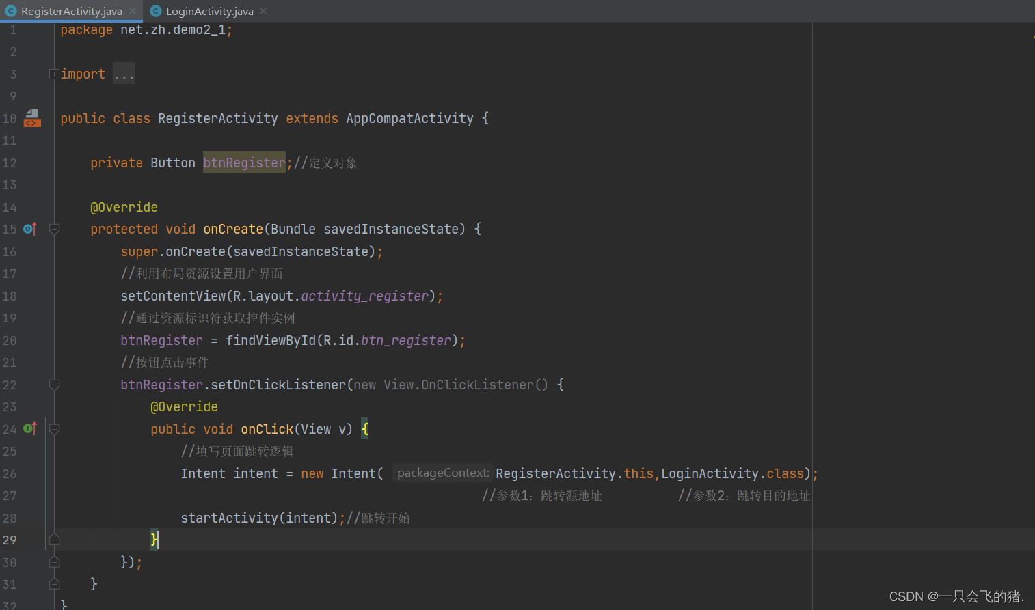Close the LoginActivity.java tab
The width and height of the screenshot is (1035, 610).
tap(263, 11)
